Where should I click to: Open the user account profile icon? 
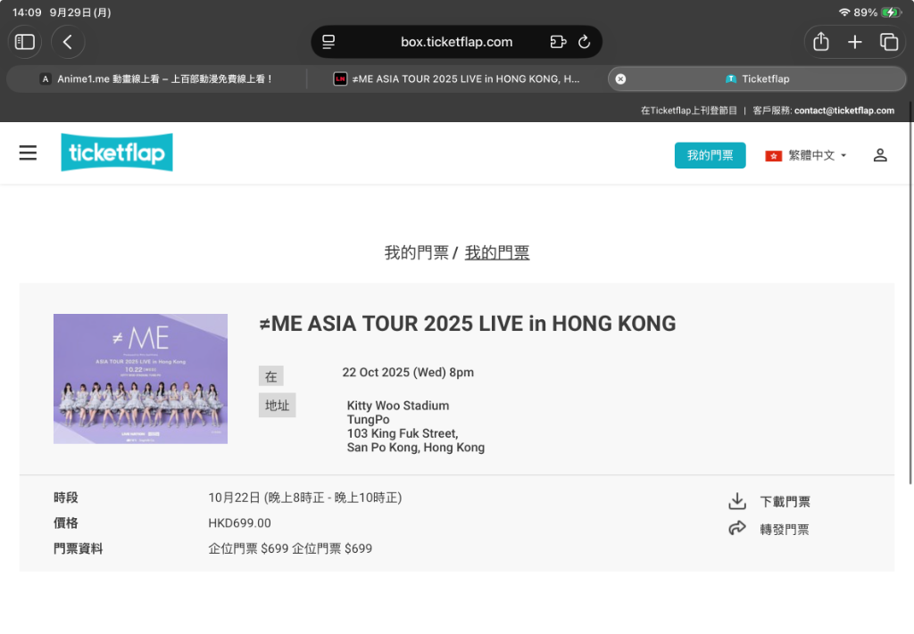880,155
